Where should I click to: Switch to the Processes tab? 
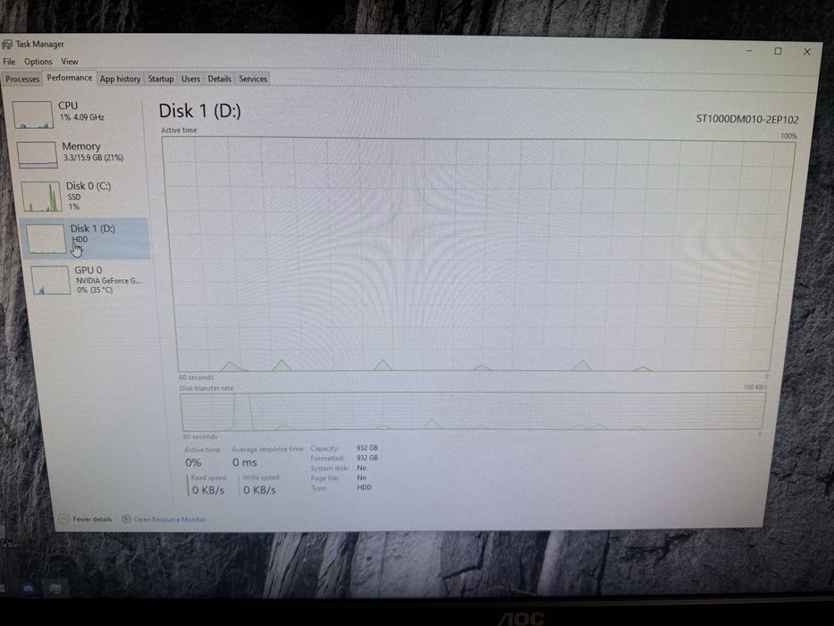coord(21,79)
